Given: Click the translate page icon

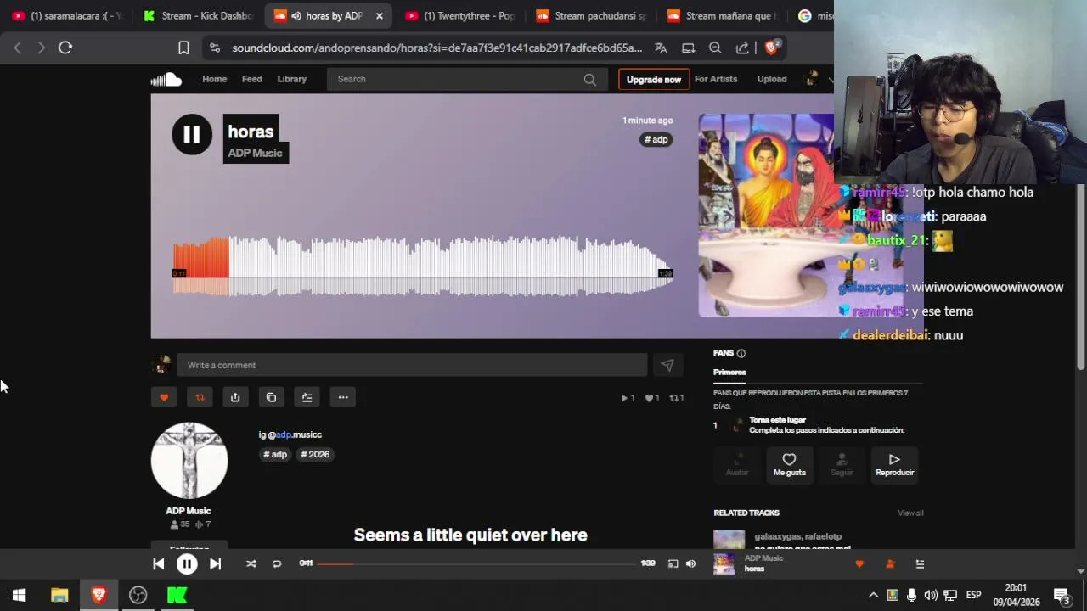Looking at the screenshot, I should [661, 48].
